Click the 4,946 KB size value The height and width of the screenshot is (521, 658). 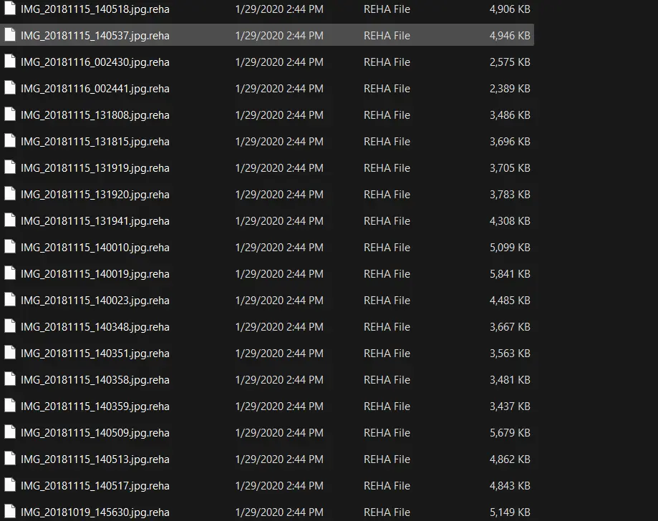pyautogui.click(x=510, y=36)
